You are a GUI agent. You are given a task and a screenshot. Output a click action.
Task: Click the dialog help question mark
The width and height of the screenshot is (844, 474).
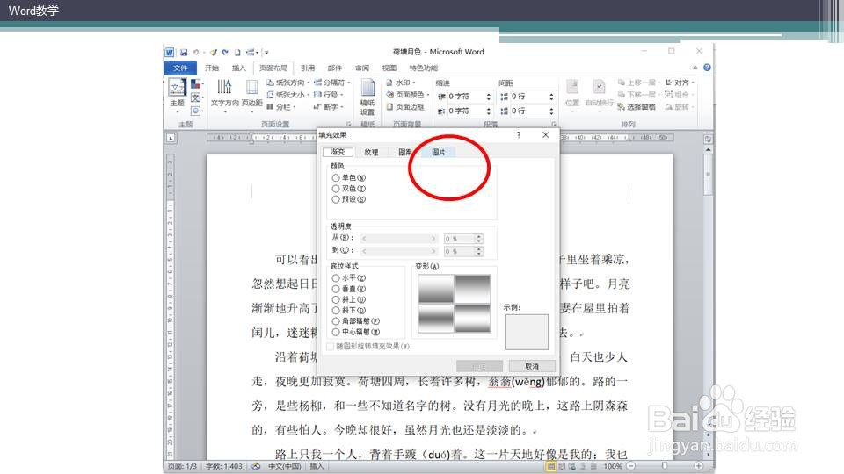[519, 135]
